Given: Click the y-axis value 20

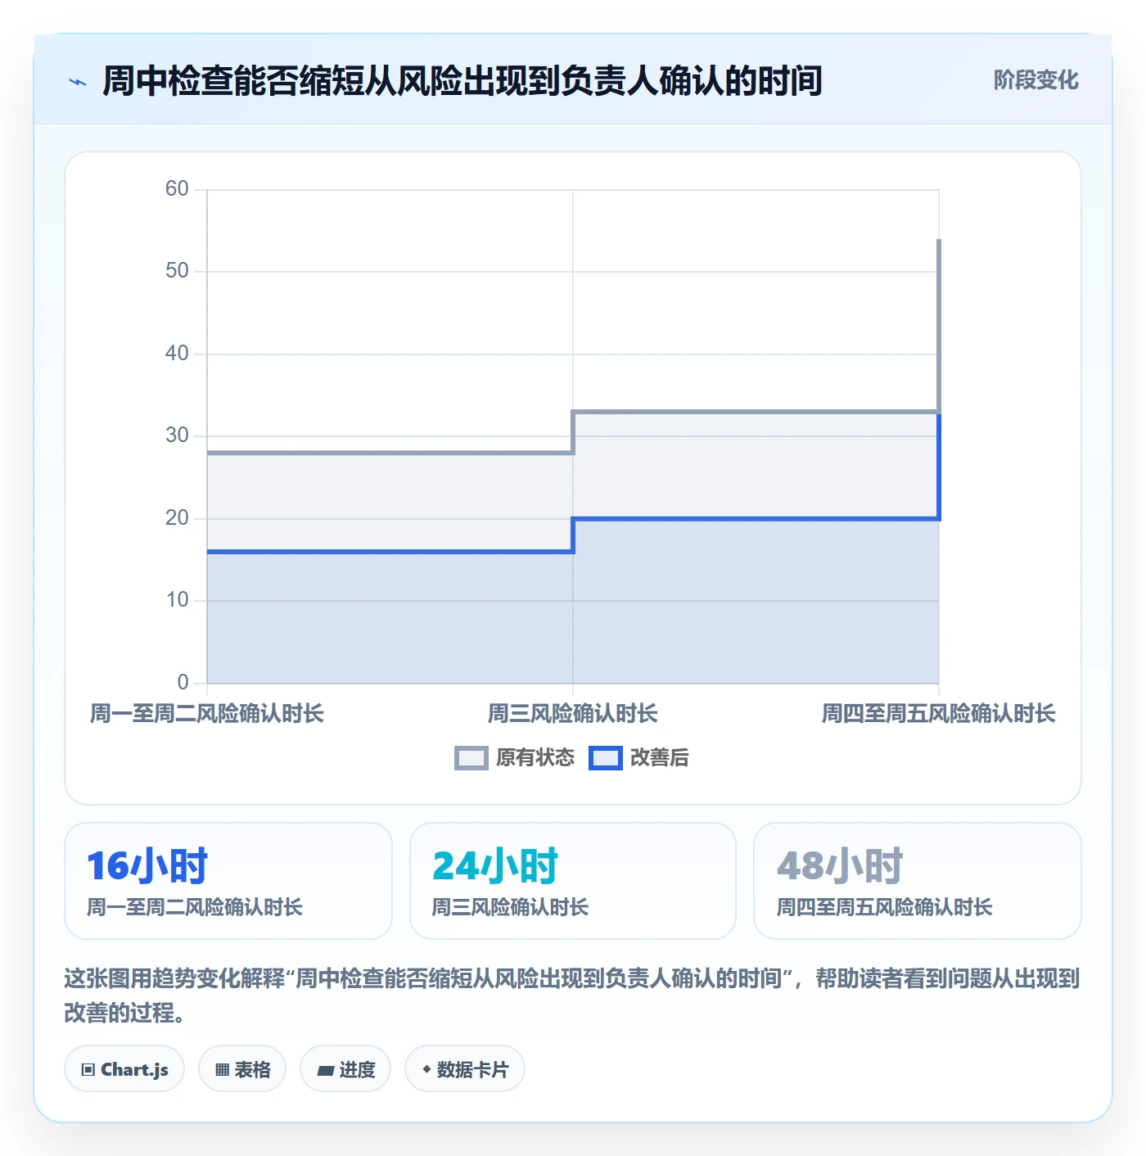Looking at the screenshot, I should [177, 518].
